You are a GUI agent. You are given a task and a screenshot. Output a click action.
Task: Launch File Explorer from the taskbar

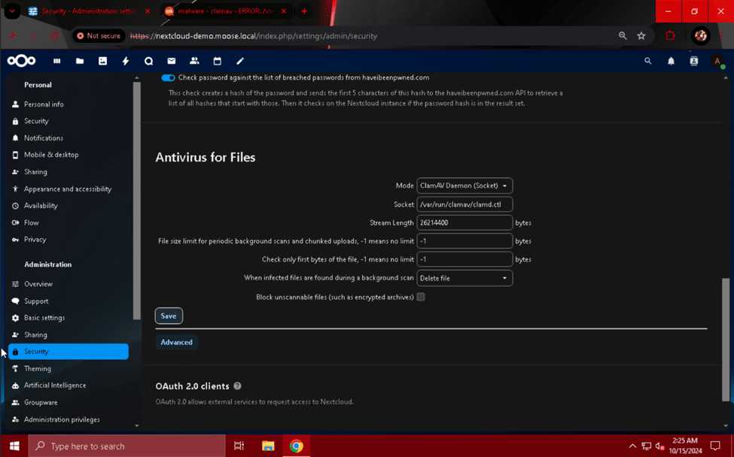click(x=268, y=446)
